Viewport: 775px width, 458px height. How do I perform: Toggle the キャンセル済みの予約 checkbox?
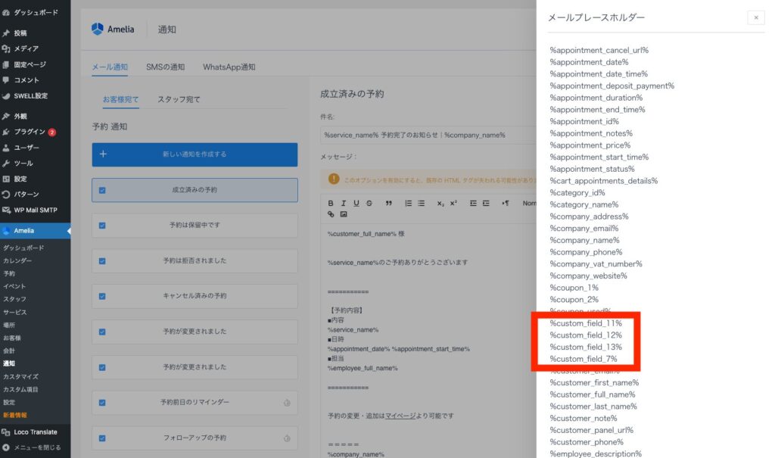coord(102,296)
